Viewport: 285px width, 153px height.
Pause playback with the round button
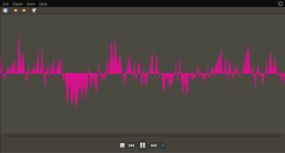click(x=142, y=145)
